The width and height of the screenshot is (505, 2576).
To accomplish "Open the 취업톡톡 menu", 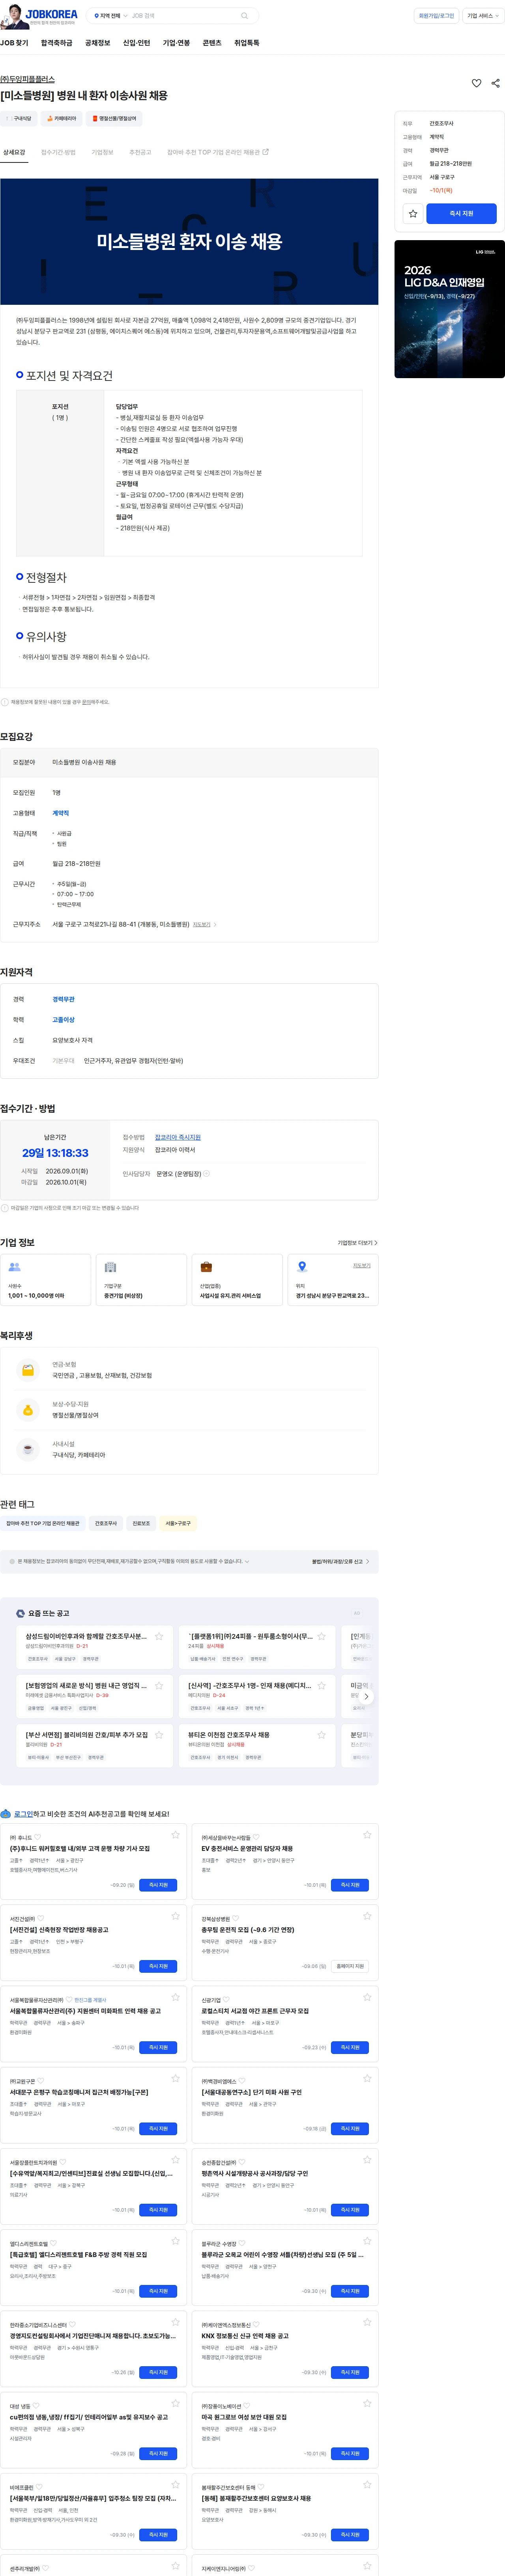I will [x=246, y=43].
